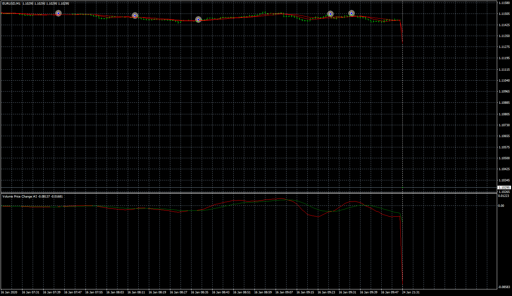Click the 16 Jan 07:55 time axis label
Image resolution: width=512 pixels, height=296 pixels.
94,292
